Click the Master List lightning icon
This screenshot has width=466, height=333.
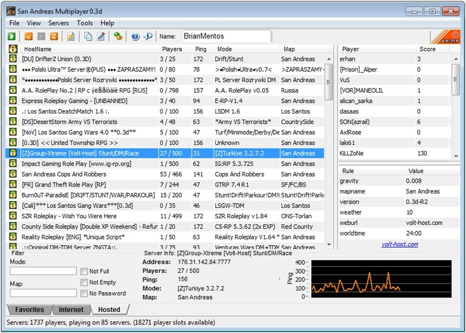(71, 36)
